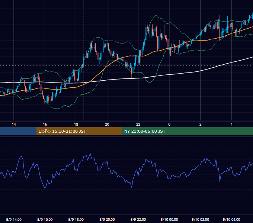Click the 5/10 04:00 oscillator time label
The height and width of the screenshot is (223, 253).
(x=231, y=219)
